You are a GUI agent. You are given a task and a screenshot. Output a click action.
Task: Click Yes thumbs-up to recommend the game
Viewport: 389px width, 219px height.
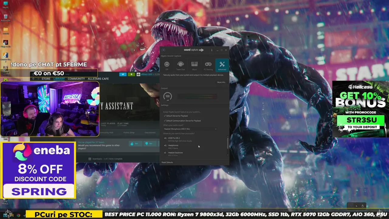coord(136,144)
